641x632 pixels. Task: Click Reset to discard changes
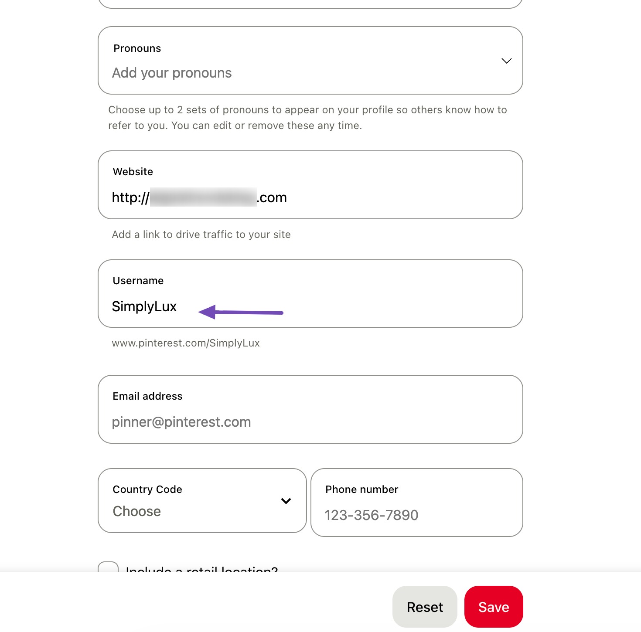coord(424,606)
